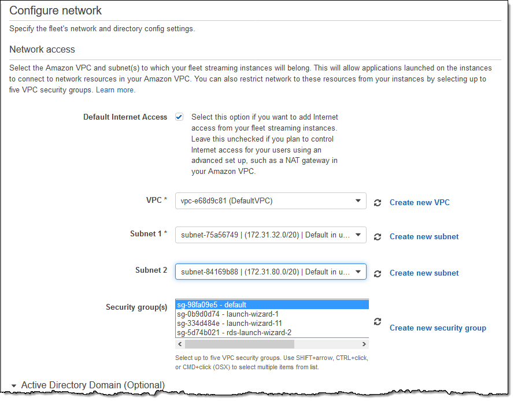Open the Learn more link
This screenshot has height=401, width=514.
pos(115,90)
